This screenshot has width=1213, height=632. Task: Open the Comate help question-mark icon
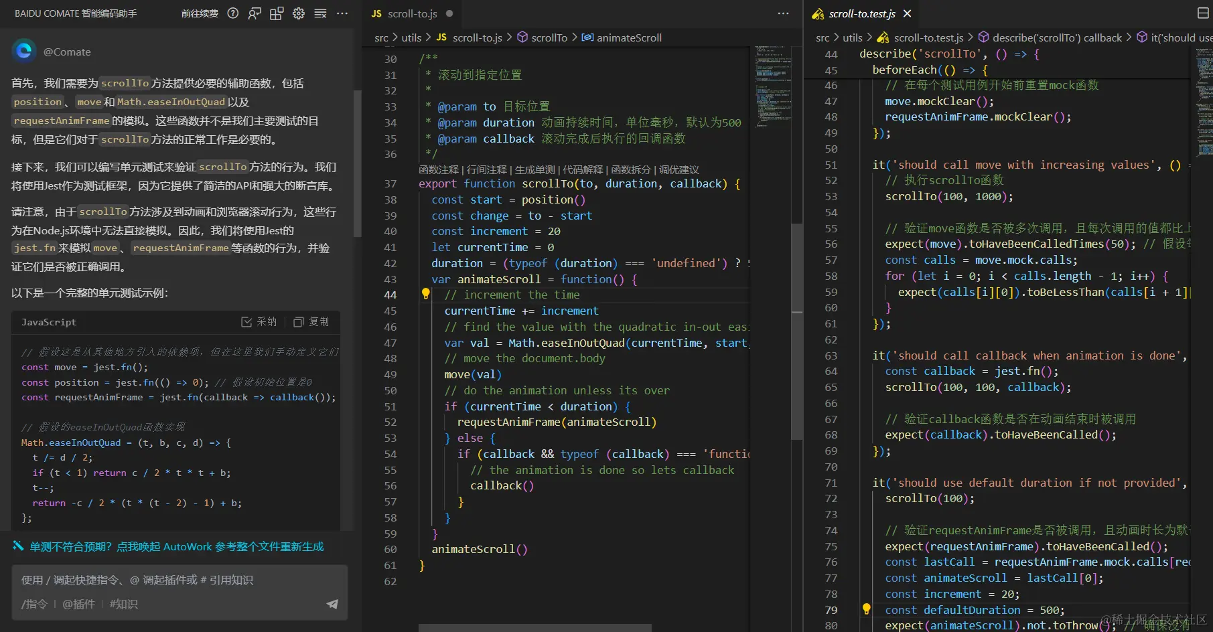pyautogui.click(x=232, y=13)
